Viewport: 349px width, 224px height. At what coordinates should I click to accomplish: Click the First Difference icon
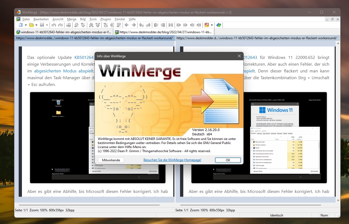point(105,25)
